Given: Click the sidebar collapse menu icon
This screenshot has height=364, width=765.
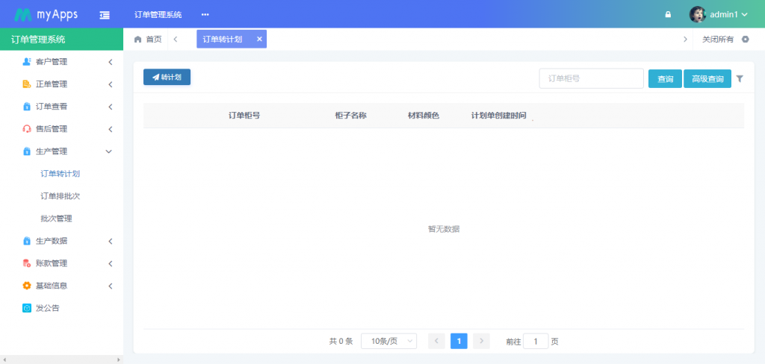Looking at the screenshot, I should [x=104, y=14].
